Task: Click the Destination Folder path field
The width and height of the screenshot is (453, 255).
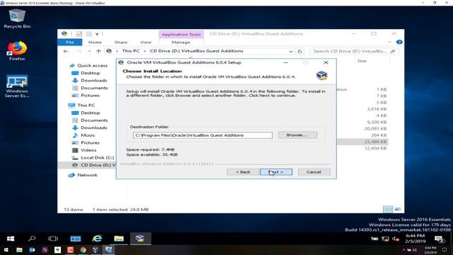Action: (x=202, y=135)
